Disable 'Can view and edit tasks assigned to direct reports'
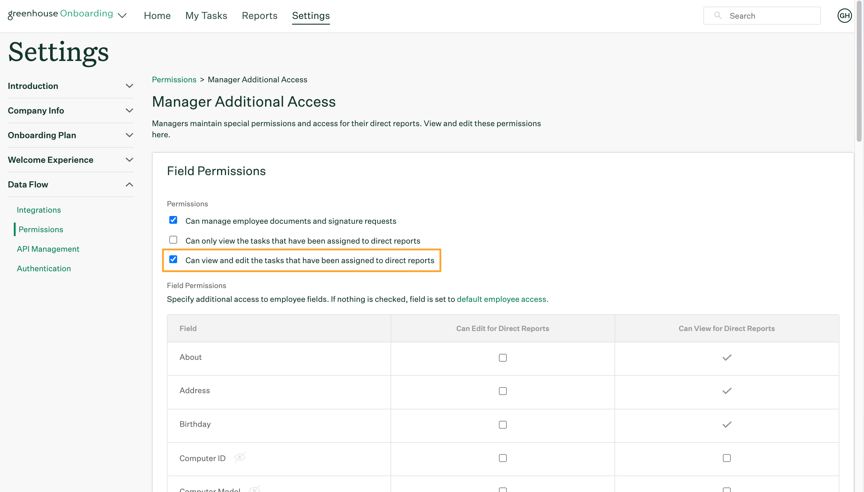 point(173,259)
